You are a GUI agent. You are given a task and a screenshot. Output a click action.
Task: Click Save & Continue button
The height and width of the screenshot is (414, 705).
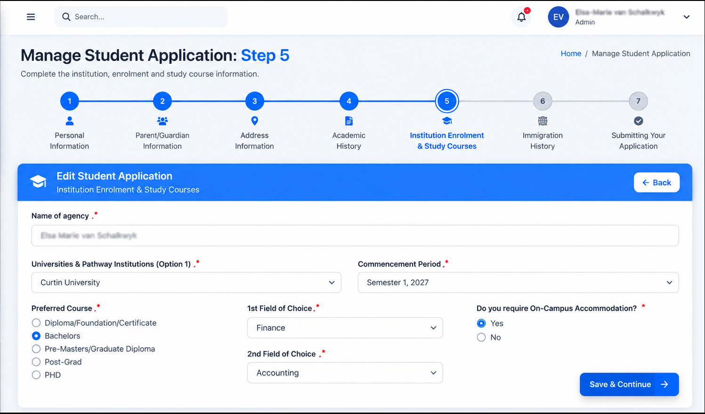629,384
